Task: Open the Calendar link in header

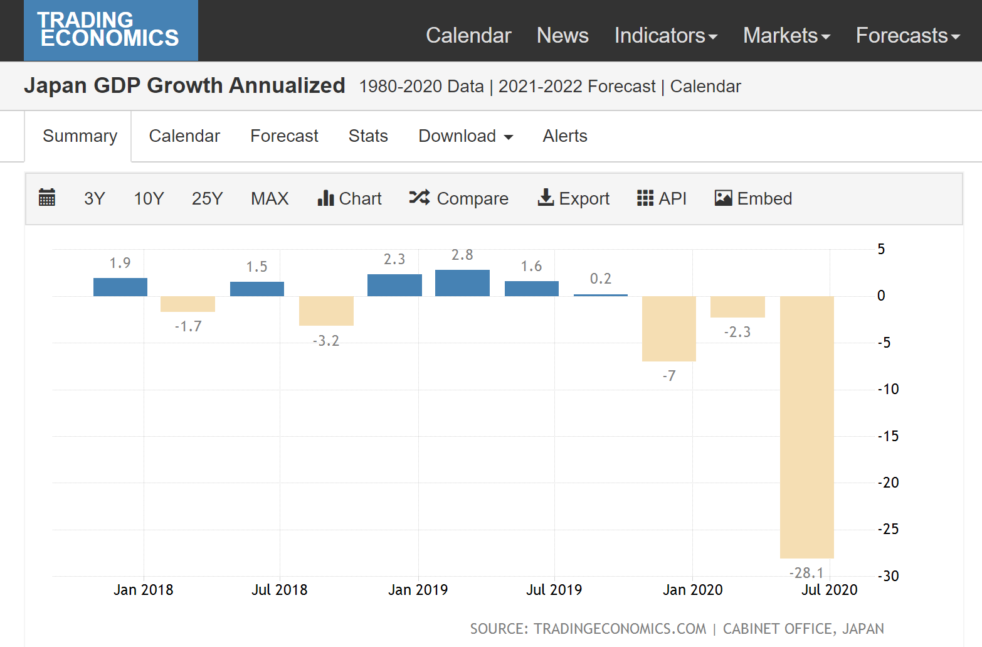Action: pos(468,36)
